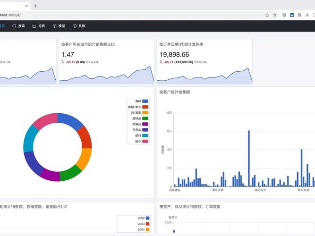Click the tallest bar in 按客户统计销售额 chart
The image size is (315, 236).
pos(248,158)
